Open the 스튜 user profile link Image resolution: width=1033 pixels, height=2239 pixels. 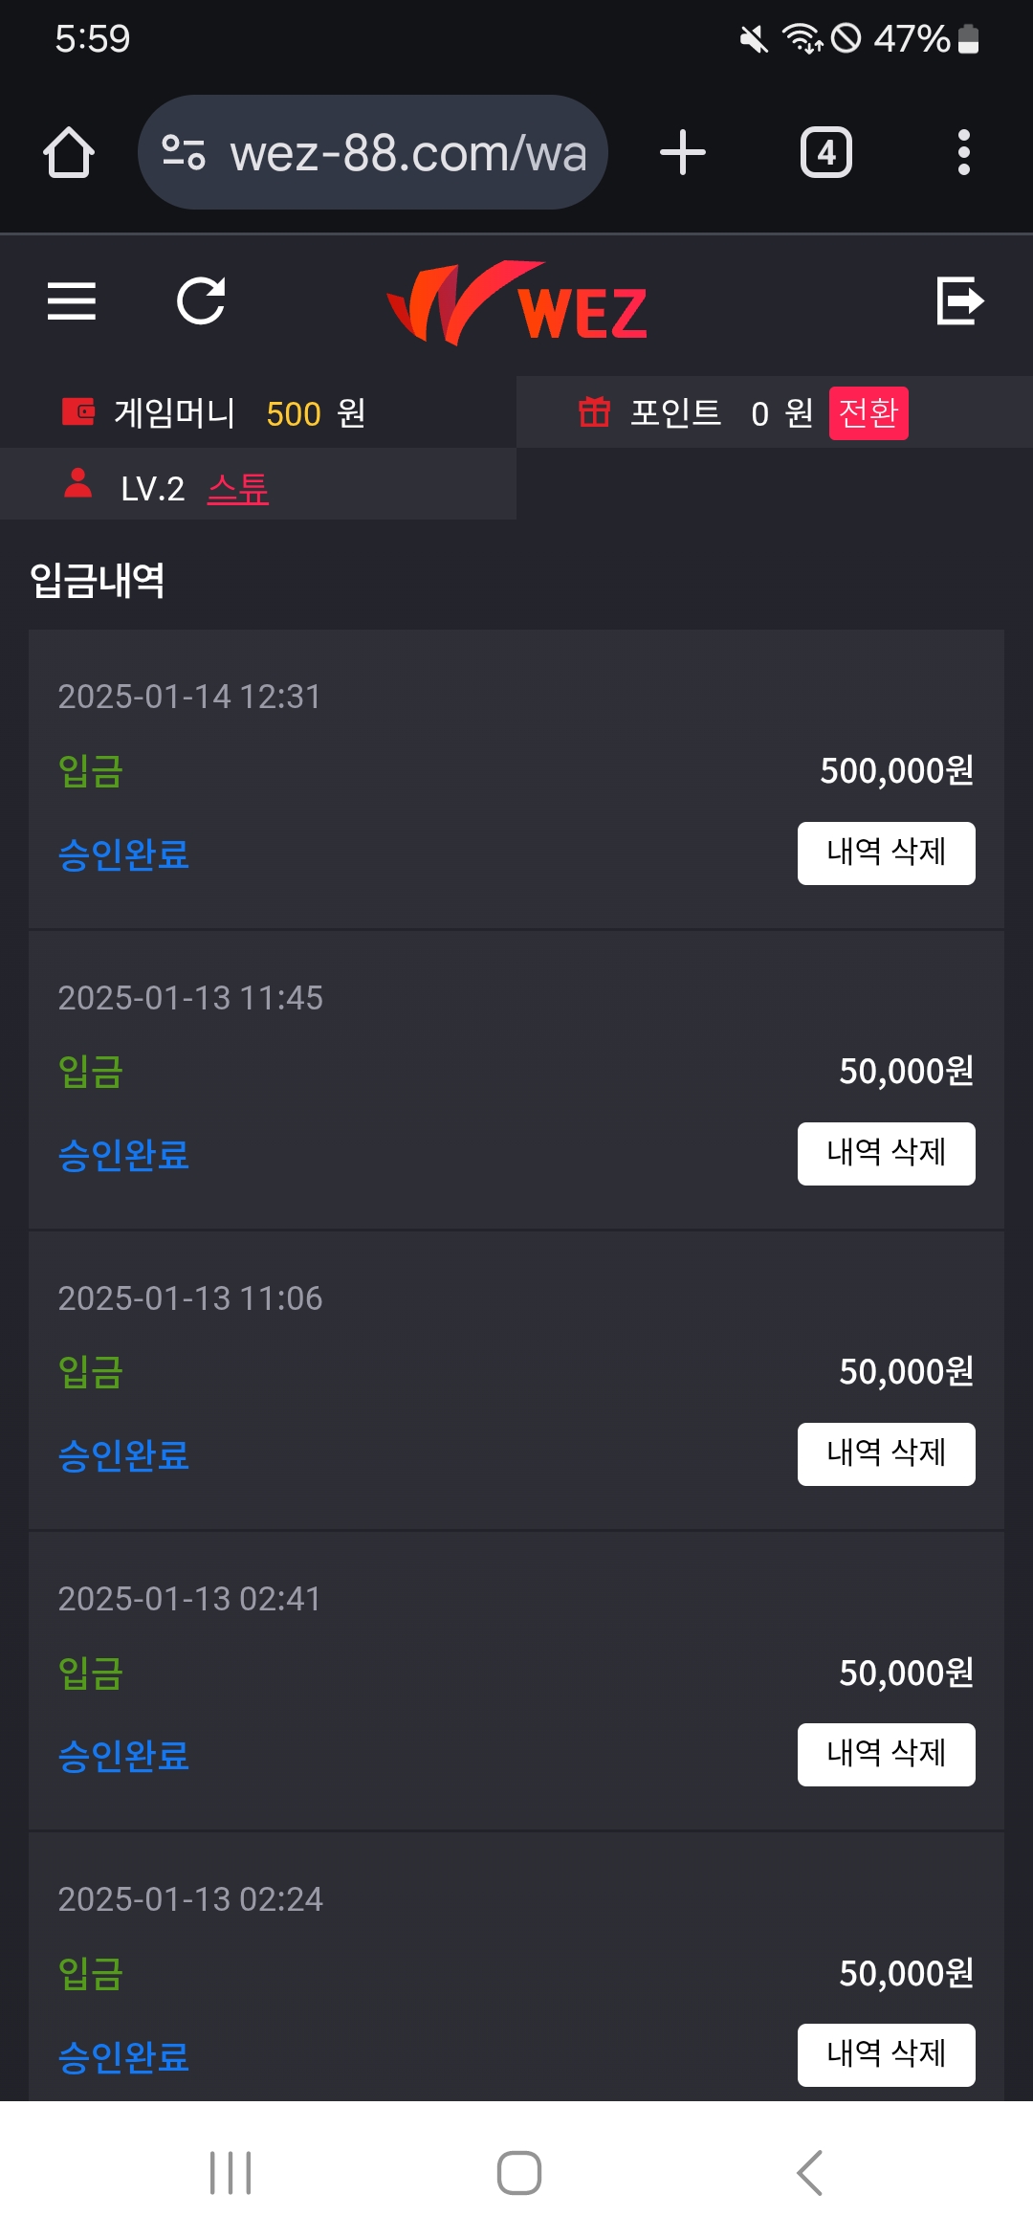click(238, 489)
